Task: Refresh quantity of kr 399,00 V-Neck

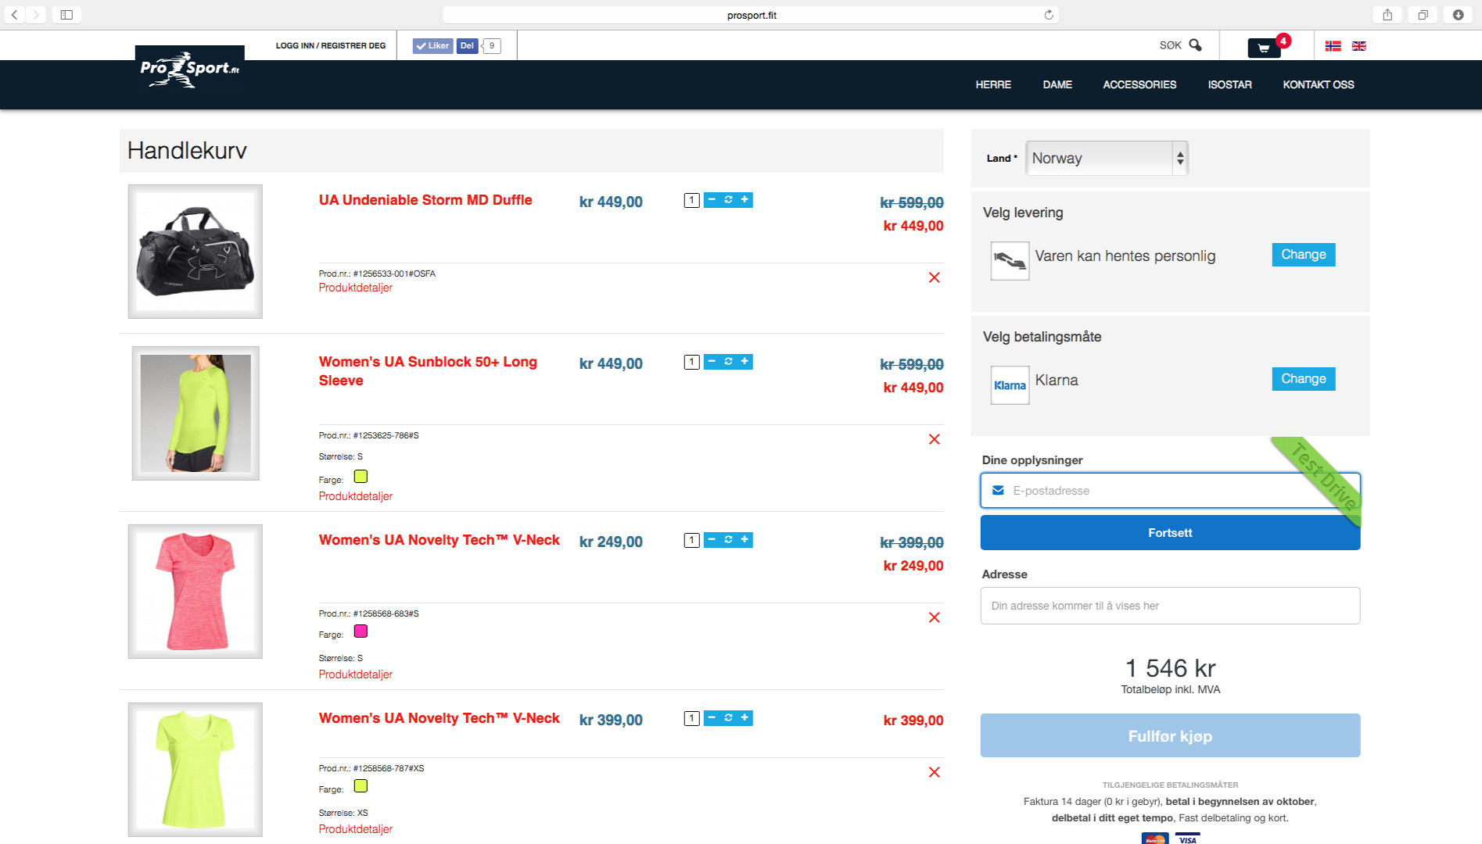Action: pyautogui.click(x=728, y=718)
